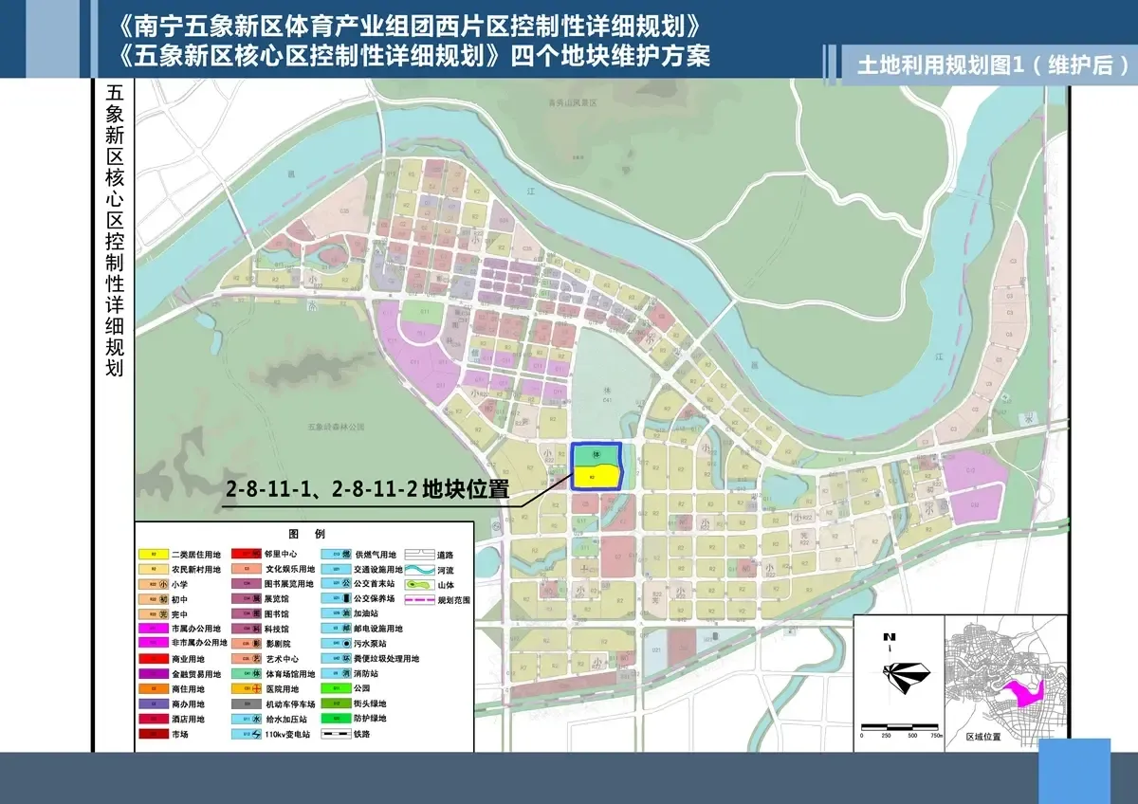Click the highlighted green 体 parcel on map
Screen dimensions: 1138x804
(596, 455)
